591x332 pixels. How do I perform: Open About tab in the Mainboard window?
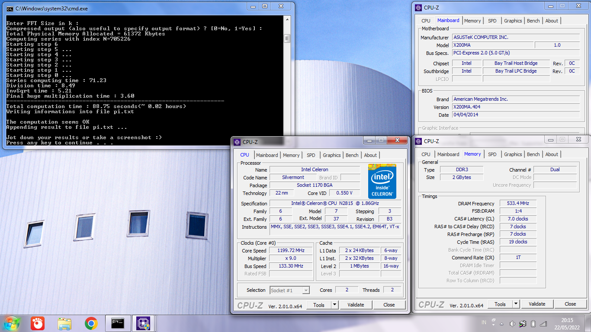(552, 21)
